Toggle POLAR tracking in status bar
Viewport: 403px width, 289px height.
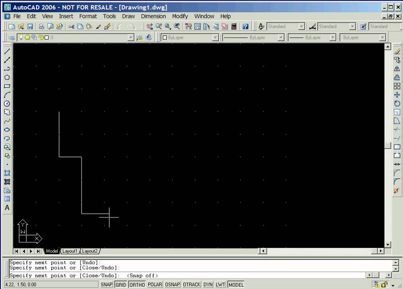coord(155,285)
